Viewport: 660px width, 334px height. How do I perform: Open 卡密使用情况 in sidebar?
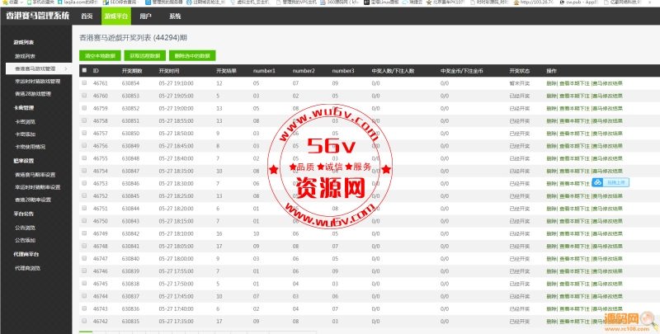(x=30, y=147)
